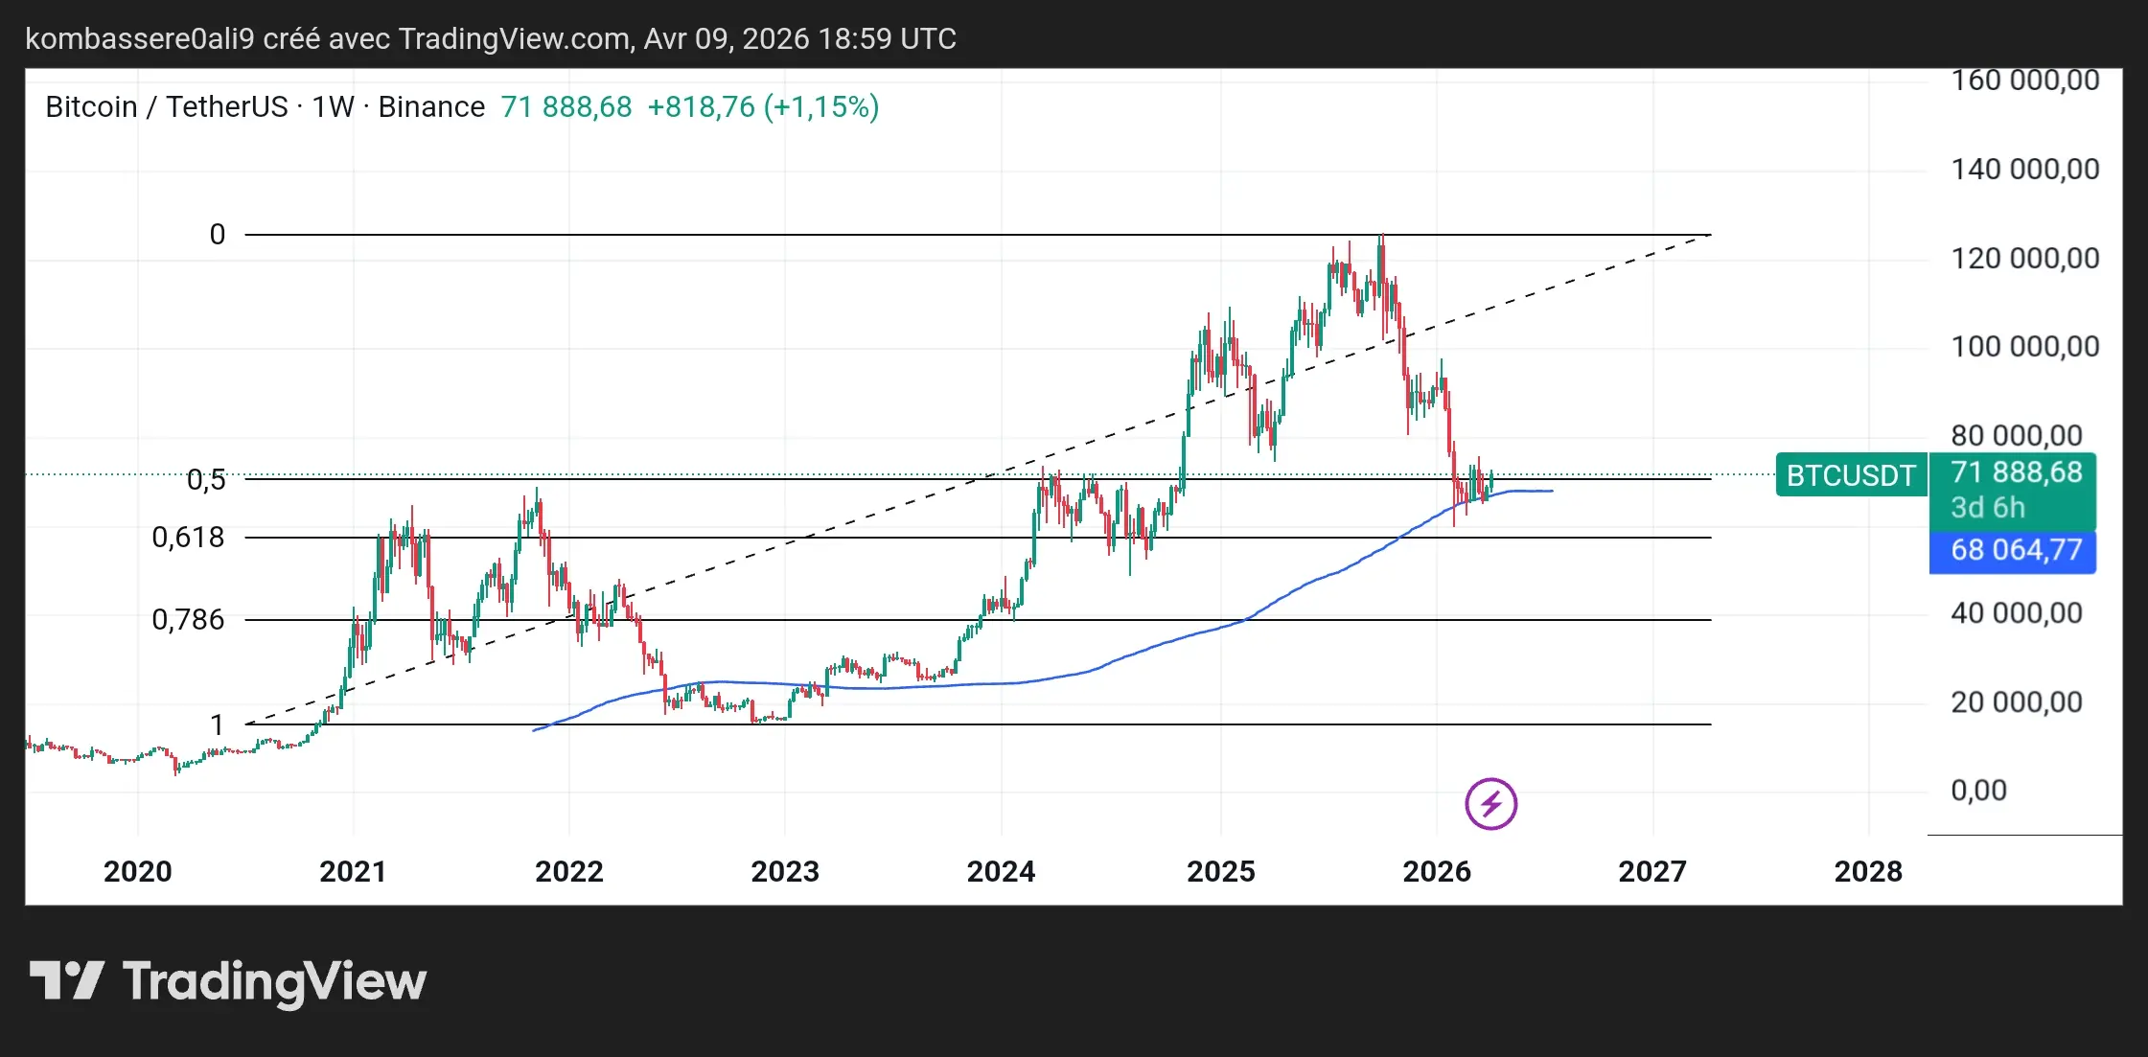Click the TradingView logo at bottom
The height and width of the screenshot is (1057, 2148).
(x=228, y=981)
